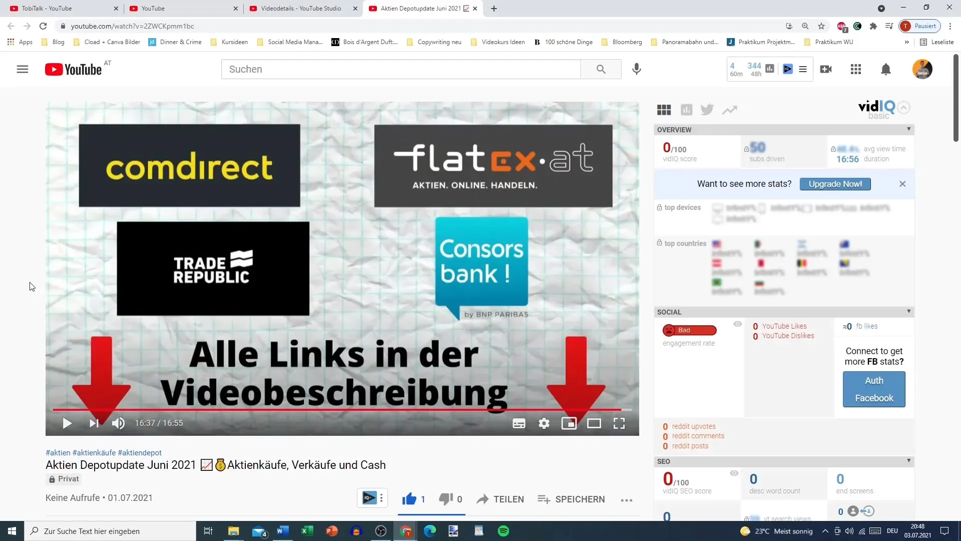
Task: Enable the miniplayer
Action: click(569, 423)
